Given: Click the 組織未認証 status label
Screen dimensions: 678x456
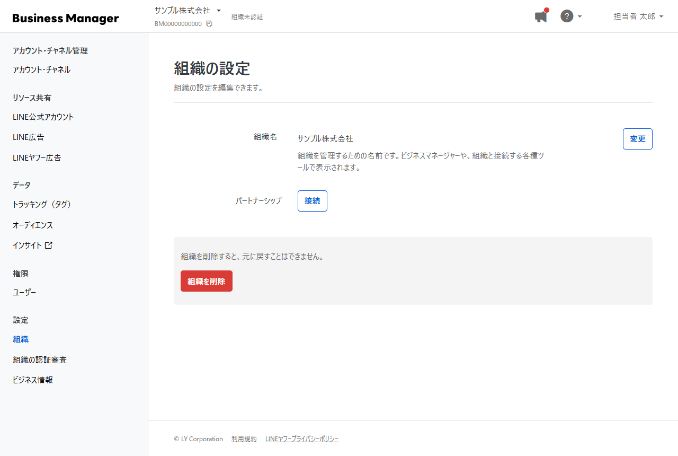Looking at the screenshot, I should tap(247, 17).
